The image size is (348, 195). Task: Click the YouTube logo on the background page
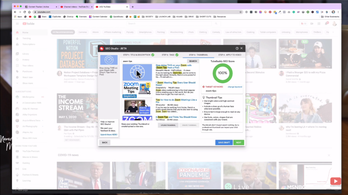tap(29, 24)
